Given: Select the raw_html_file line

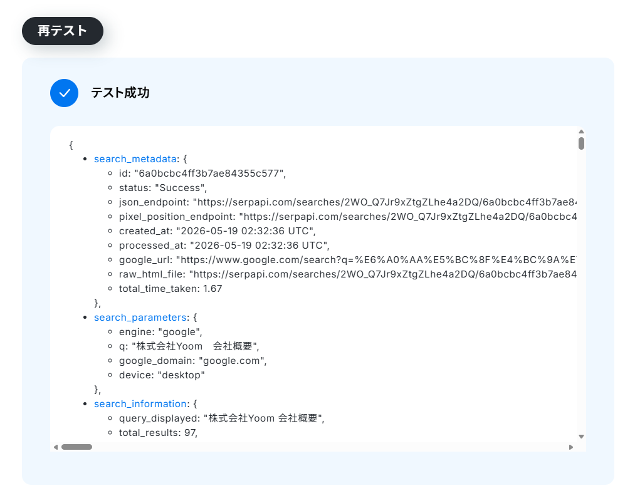Looking at the screenshot, I should (x=348, y=274).
